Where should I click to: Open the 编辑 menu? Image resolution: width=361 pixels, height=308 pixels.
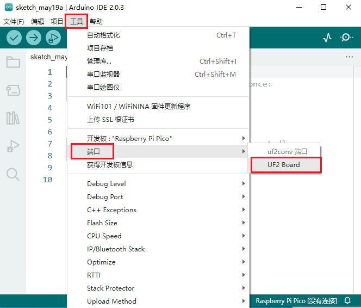[38, 21]
